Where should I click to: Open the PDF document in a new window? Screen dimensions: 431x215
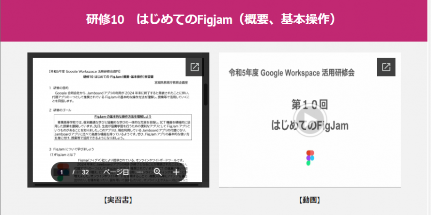194,67
